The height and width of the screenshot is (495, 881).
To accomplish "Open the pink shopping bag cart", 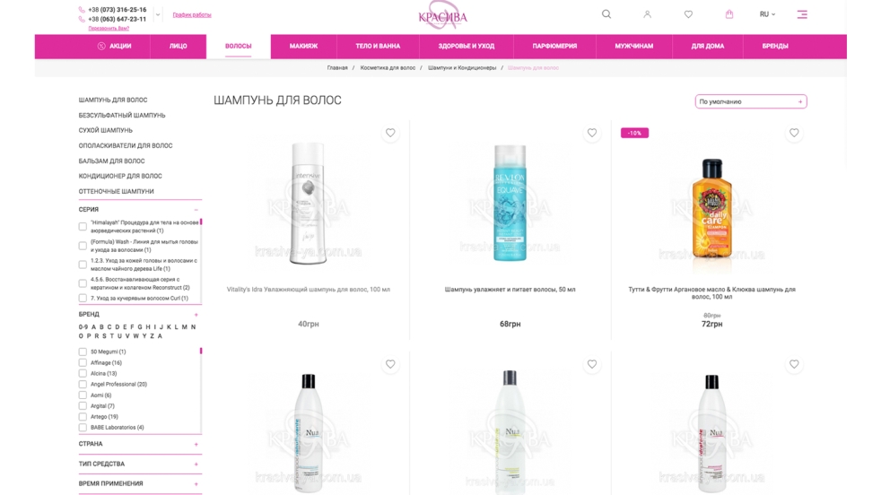I will coord(729,14).
